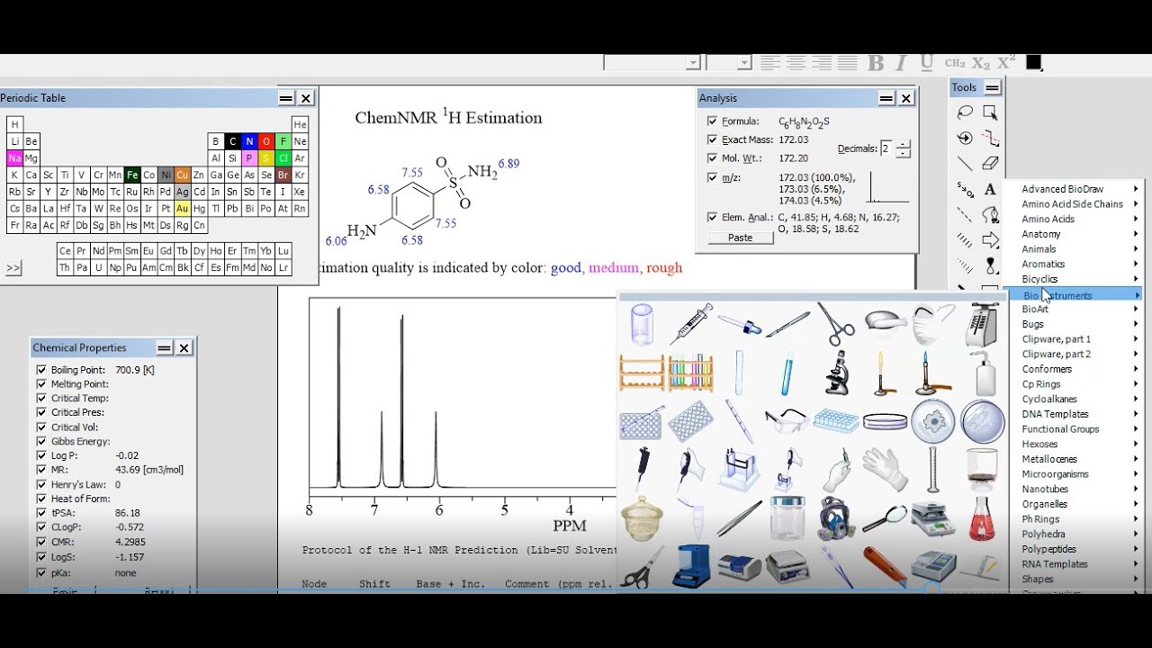Toggle the Boiling Point checkbox

click(x=40, y=370)
